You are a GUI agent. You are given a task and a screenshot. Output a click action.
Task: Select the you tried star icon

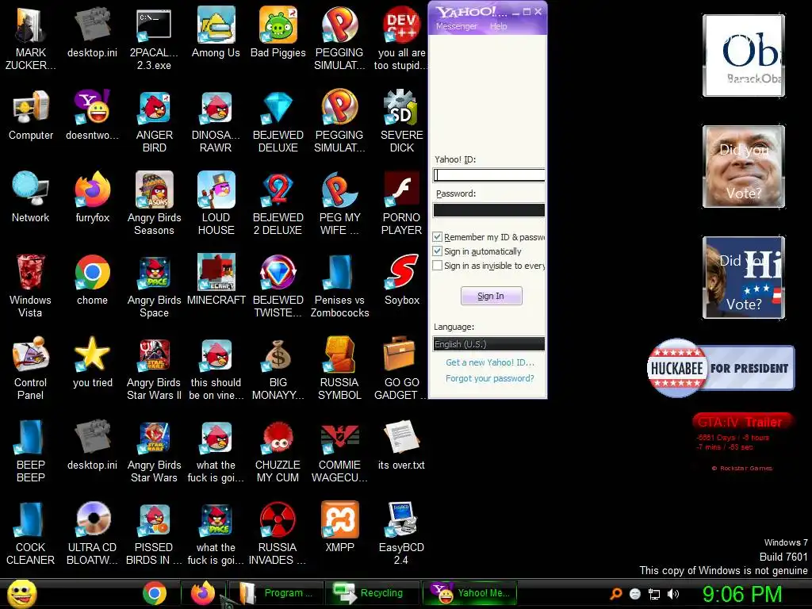click(x=92, y=362)
